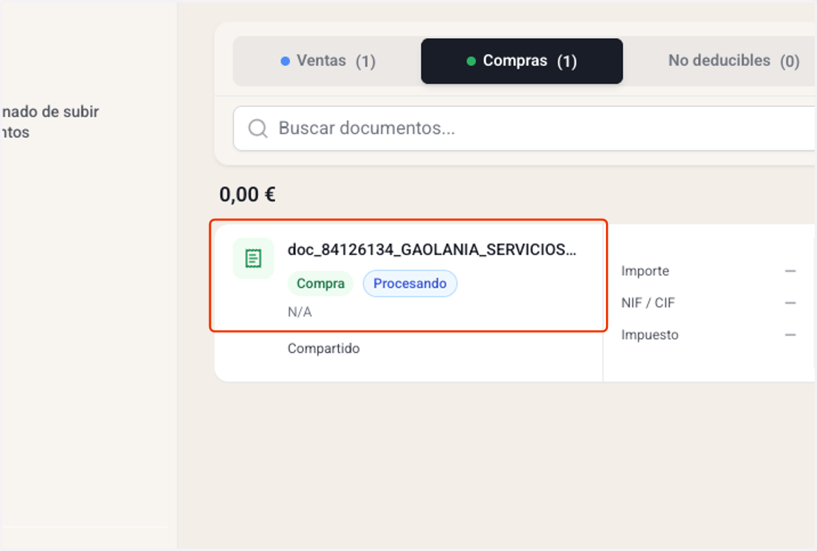817x551 pixels.
Task: Click the Impuesto field label
Action: pyautogui.click(x=650, y=335)
